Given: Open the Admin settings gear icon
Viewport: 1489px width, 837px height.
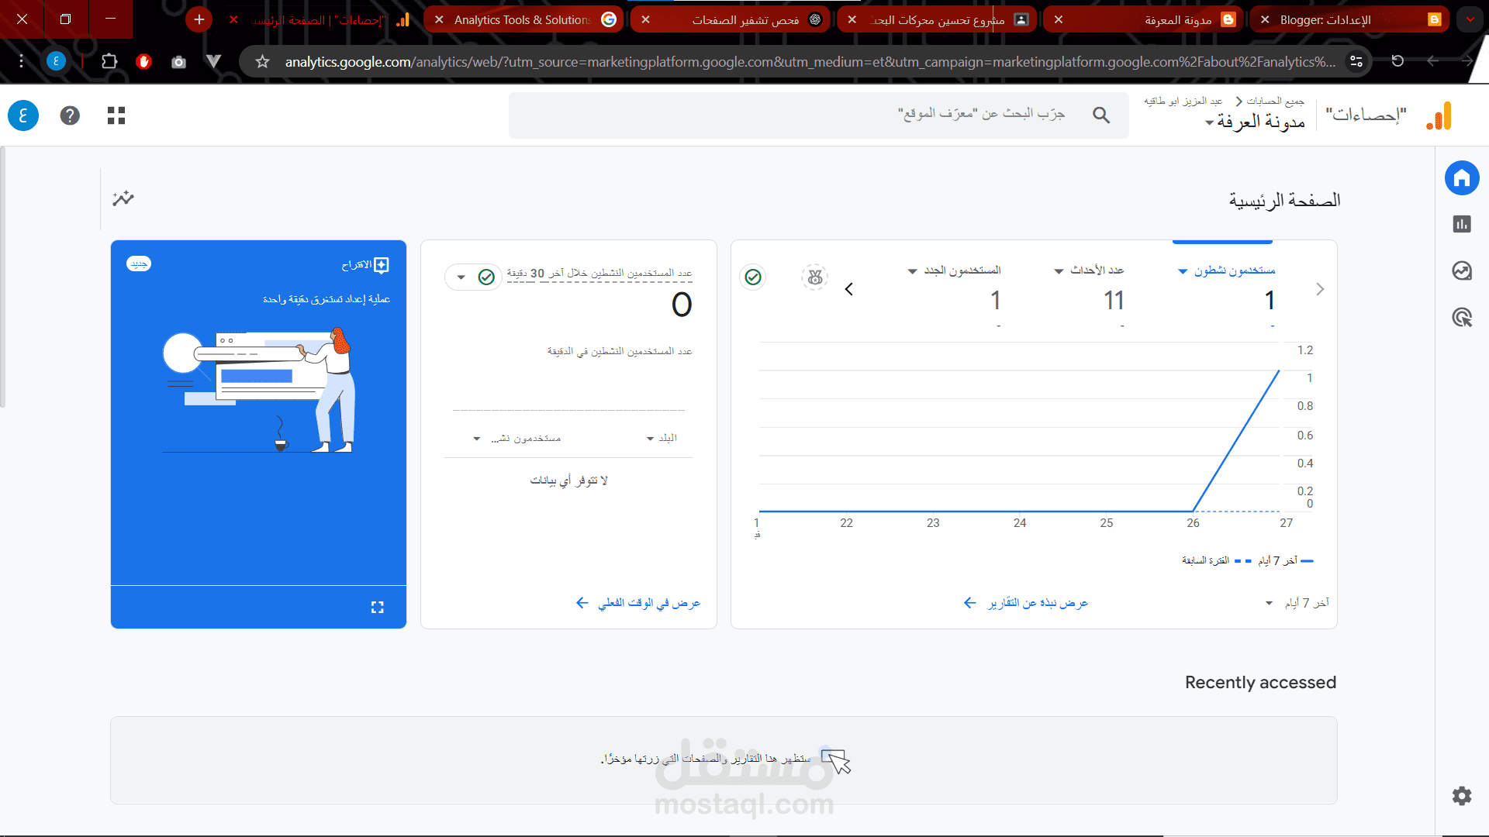Looking at the screenshot, I should point(1462,796).
